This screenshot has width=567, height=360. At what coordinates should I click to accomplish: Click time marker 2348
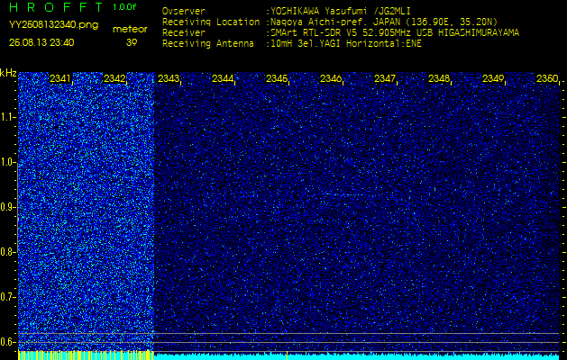pyautogui.click(x=439, y=78)
